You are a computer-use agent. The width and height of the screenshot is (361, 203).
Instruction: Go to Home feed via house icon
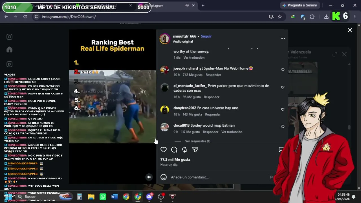pos(10,50)
